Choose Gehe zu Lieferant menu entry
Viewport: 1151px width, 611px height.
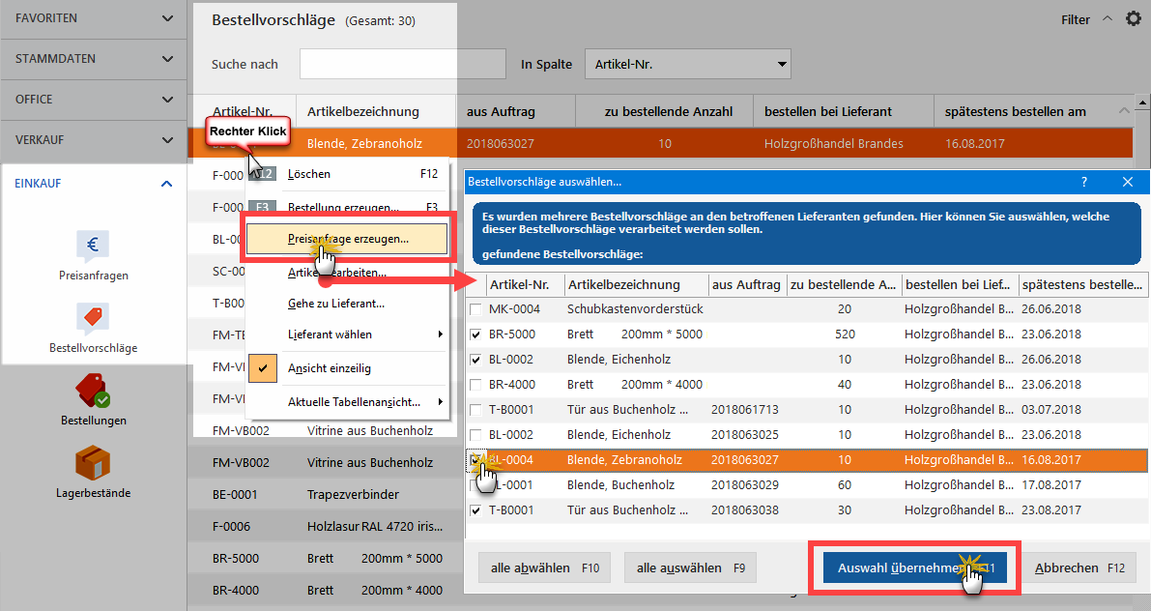pyautogui.click(x=347, y=304)
